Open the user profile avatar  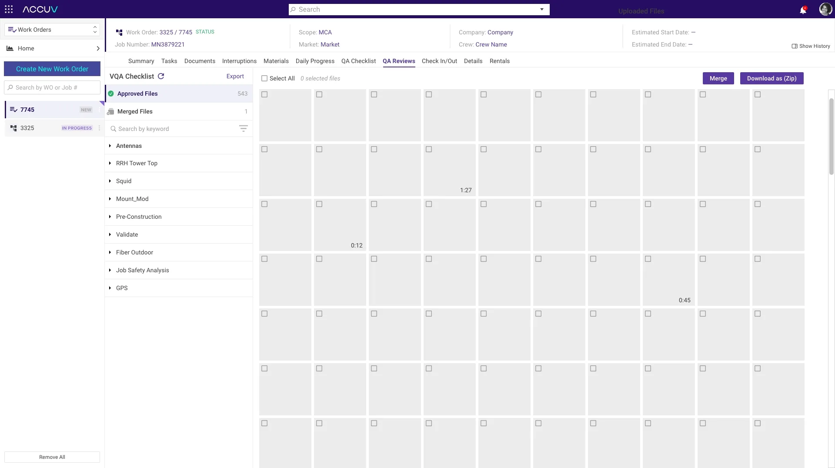[825, 9]
